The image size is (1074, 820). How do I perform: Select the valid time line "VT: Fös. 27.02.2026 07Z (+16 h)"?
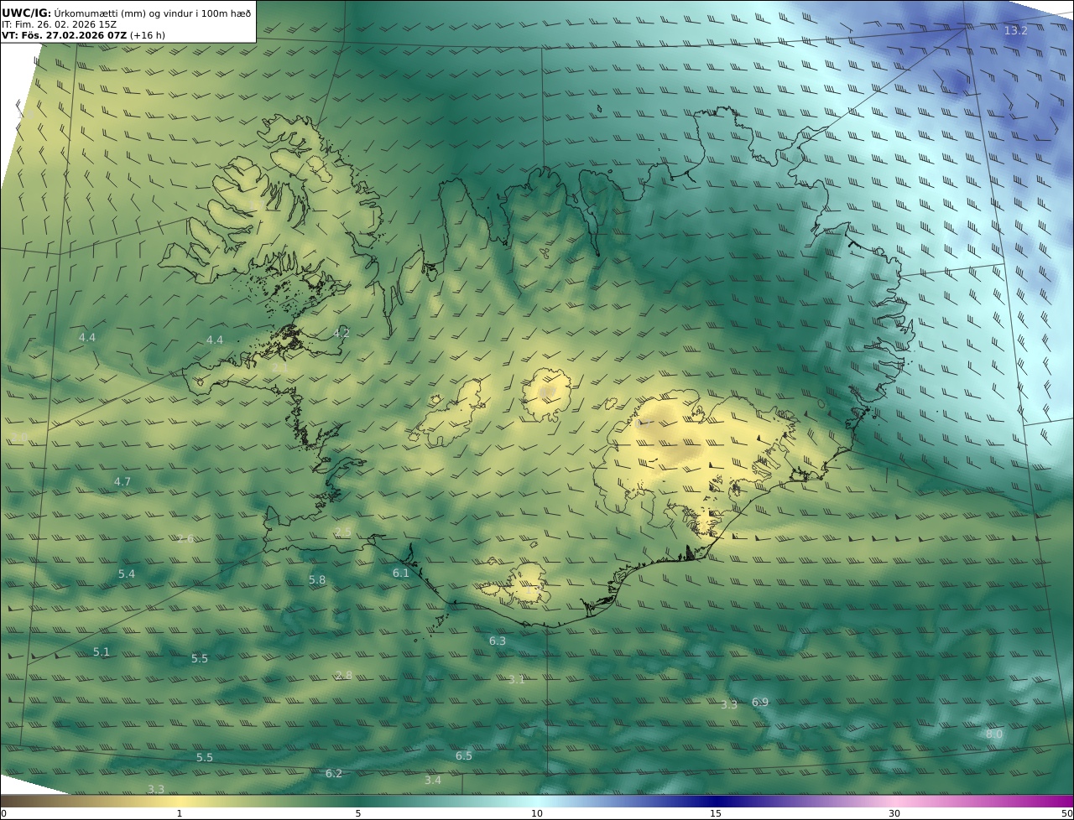tap(83, 35)
